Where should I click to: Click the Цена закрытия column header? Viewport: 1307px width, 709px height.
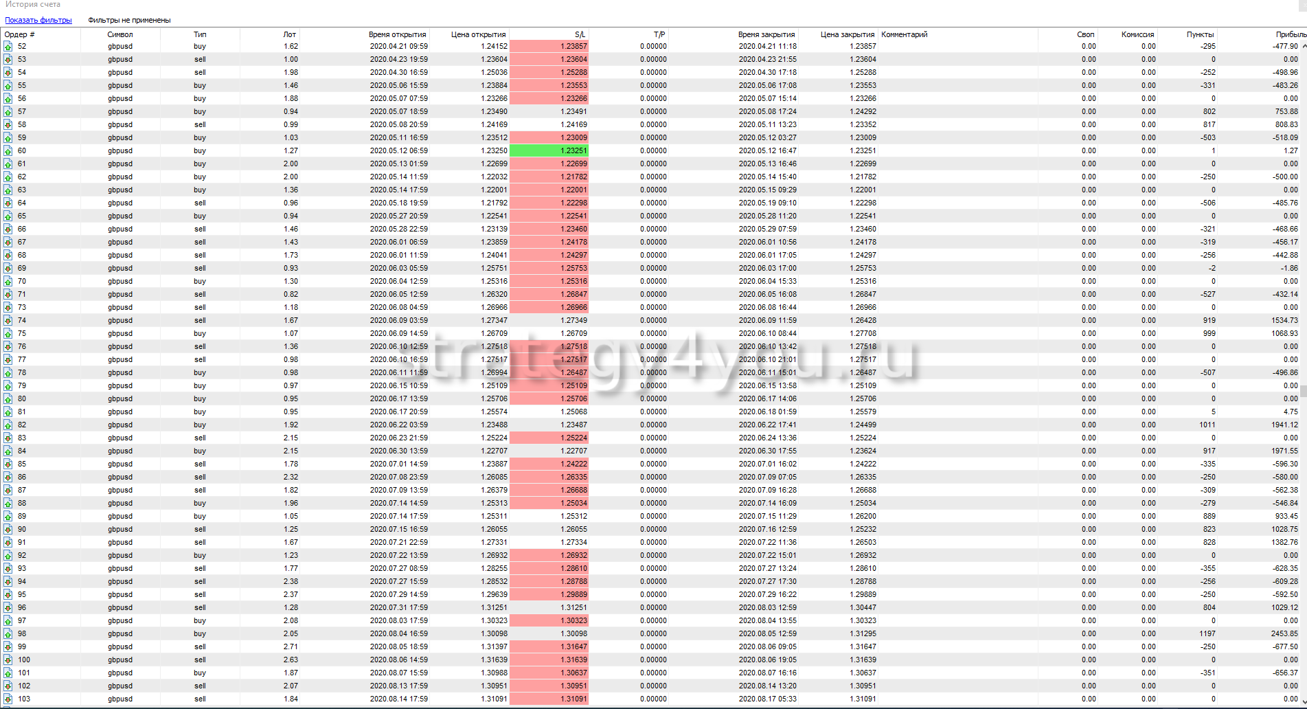point(848,34)
